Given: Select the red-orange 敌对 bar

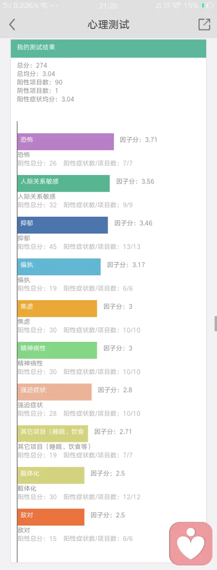Looking at the screenshot, I should tap(51, 517).
